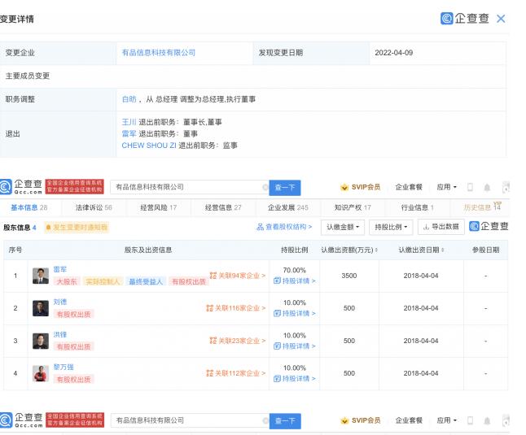
Task: Open 关联116家企业 link
Action: coord(236,307)
